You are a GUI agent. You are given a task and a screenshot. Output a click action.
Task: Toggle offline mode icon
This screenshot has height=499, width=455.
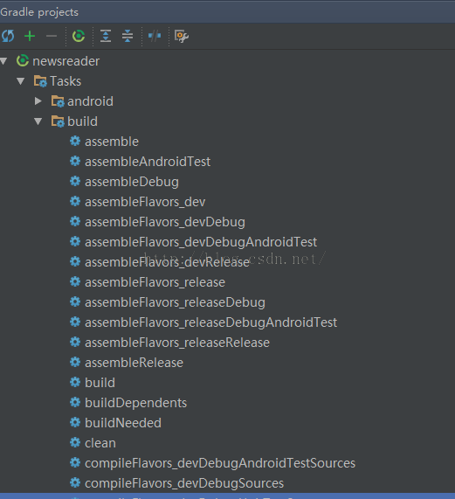click(x=155, y=36)
